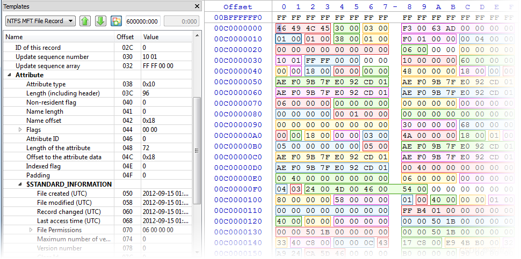521x259 pixels.
Task: Click offset 00C0000100 in hex view
Action: [x=238, y=199]
